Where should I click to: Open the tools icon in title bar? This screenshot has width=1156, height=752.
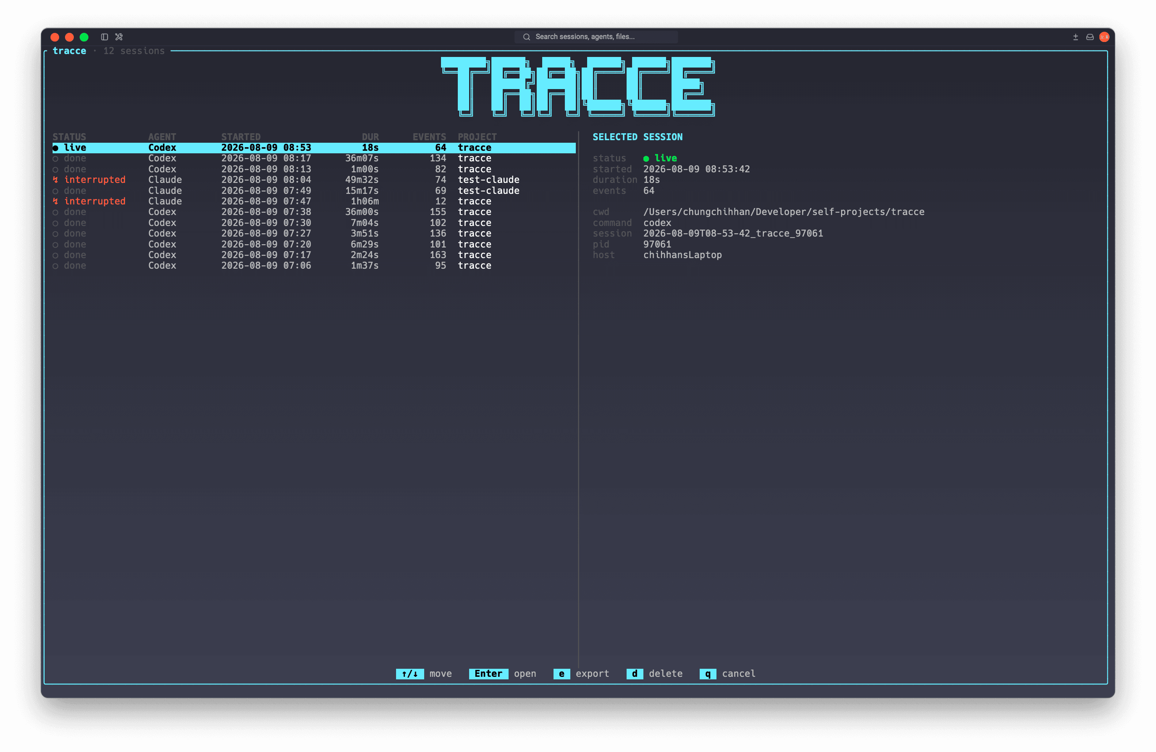click(x=119, y=37)
